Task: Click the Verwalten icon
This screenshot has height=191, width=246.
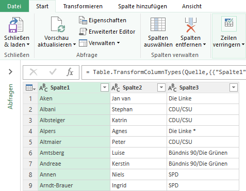Action: pos(83,43)
